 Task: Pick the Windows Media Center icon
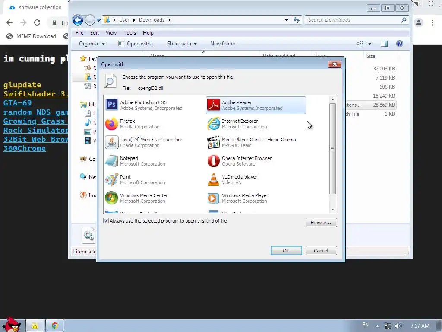[x=112, y=198]
